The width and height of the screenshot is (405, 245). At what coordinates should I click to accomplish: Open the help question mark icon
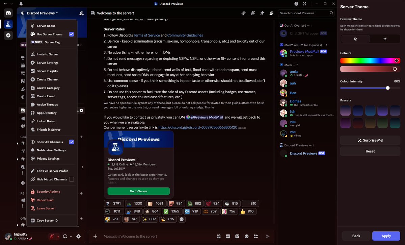coord(296,4)
